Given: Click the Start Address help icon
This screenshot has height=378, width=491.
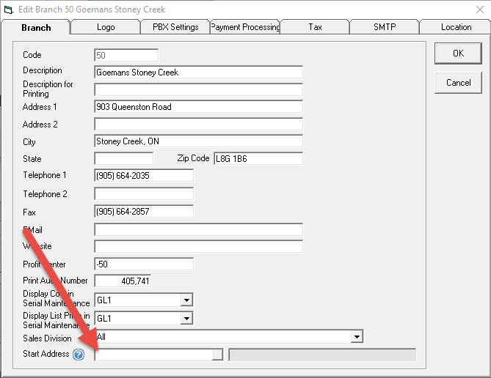Looking at the screenshot, I should coord(79,355).
